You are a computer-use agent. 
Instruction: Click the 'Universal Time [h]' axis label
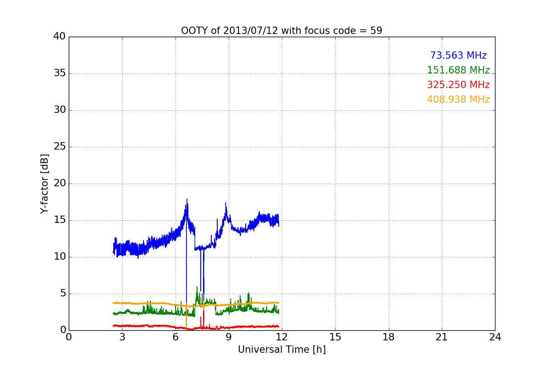(282, 350)
